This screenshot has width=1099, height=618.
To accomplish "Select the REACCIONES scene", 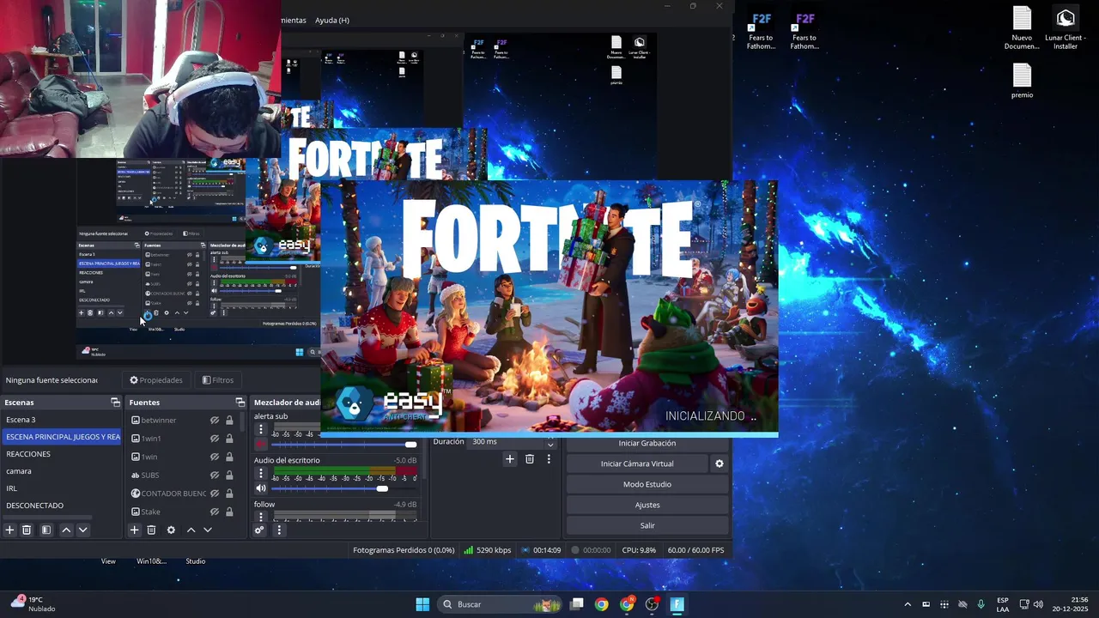I will (x=62, y=454).
